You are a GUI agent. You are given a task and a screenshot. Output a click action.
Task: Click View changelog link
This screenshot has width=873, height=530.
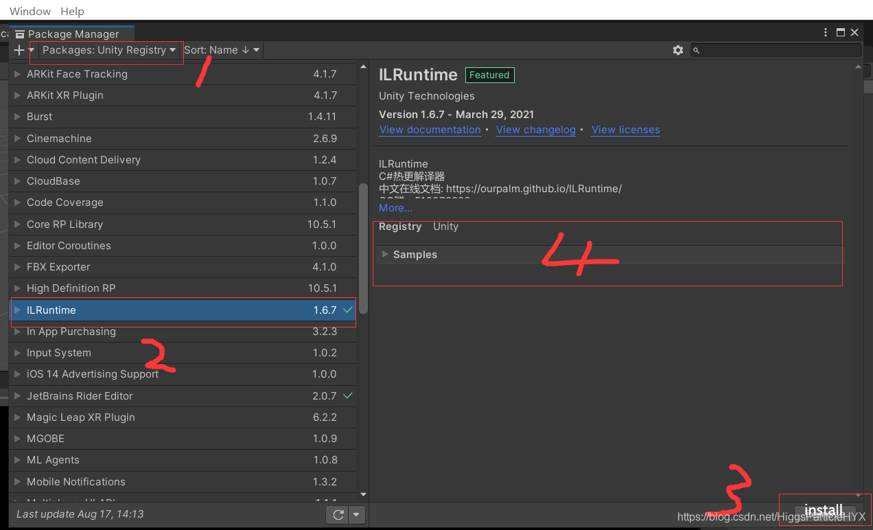pos(536,130)
